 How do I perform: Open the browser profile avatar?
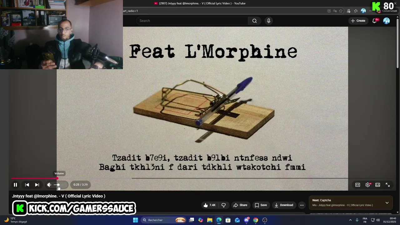point(363,11)
